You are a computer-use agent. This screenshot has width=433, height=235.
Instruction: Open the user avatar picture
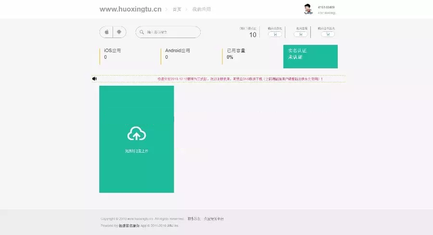point(308,9)
